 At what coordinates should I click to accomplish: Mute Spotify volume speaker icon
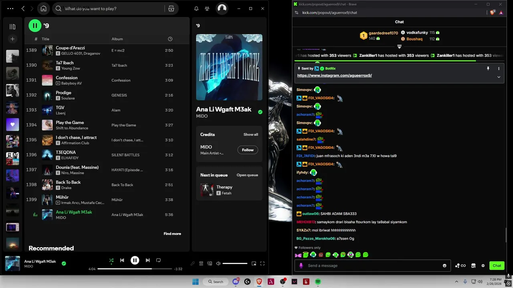(x=218, y=264)
